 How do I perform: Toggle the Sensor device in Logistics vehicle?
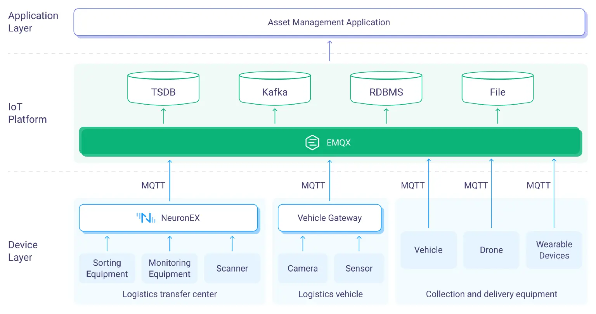click(x=359, y=268)
